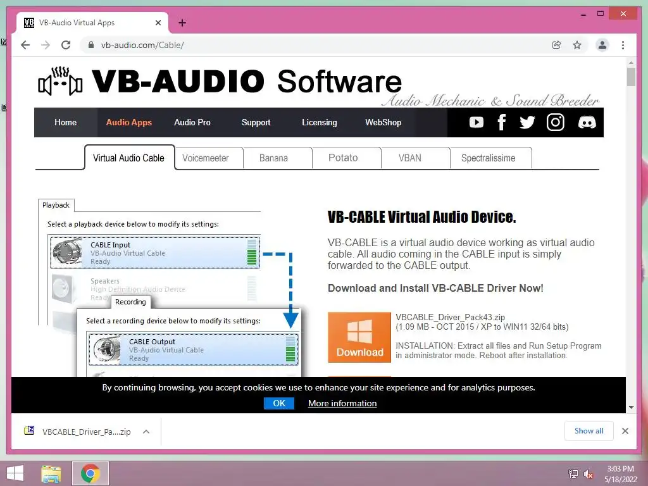
Task: Click VBCABLE_Driver_Pack43.zip filename text
Action: pyautogui.click(x=450, y=318)
